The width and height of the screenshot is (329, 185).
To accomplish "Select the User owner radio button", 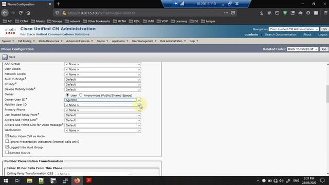I will coord(67,95).
